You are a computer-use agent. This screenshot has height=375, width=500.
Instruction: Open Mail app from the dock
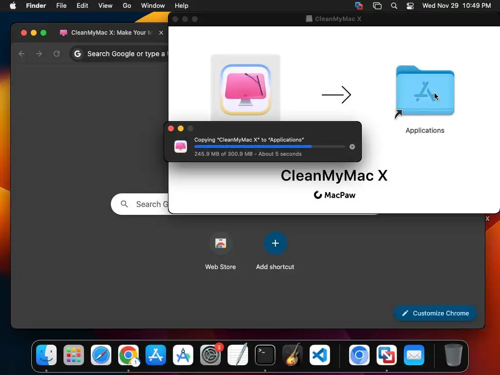(x=414, y=355)
